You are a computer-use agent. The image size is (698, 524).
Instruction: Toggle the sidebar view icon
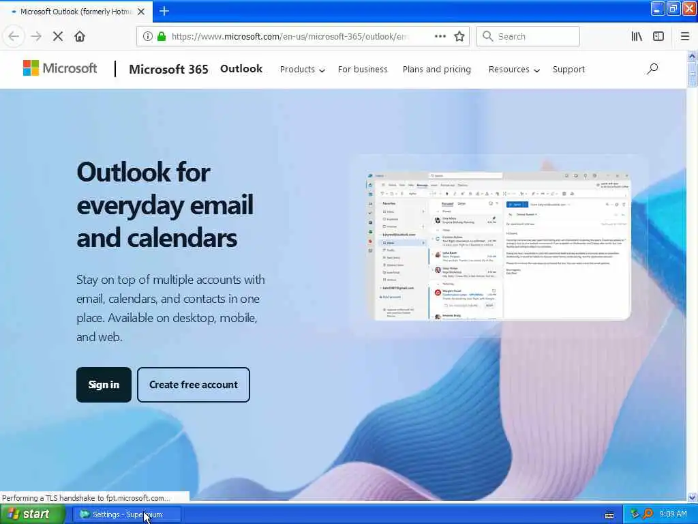pyautogui.click(x=658, y=36)
